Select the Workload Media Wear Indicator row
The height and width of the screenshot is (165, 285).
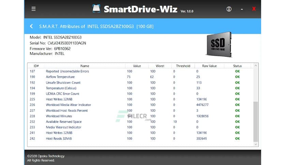(140, 105)
